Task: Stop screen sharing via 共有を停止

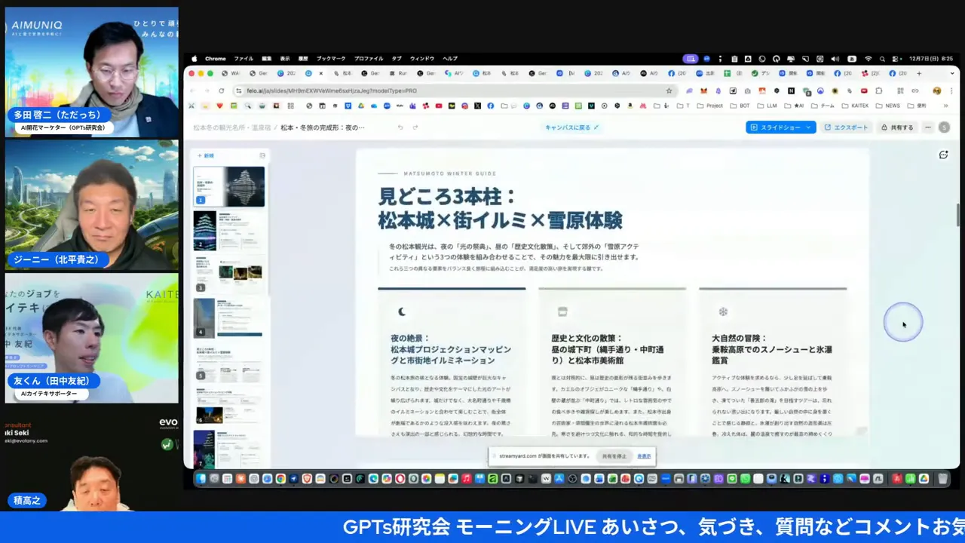Action: coord(614,456)
